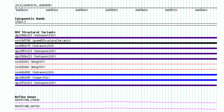Click the blue bar under nsv6464992
Viewport: 224px width, 112px height.
click(x=116, y=75)
